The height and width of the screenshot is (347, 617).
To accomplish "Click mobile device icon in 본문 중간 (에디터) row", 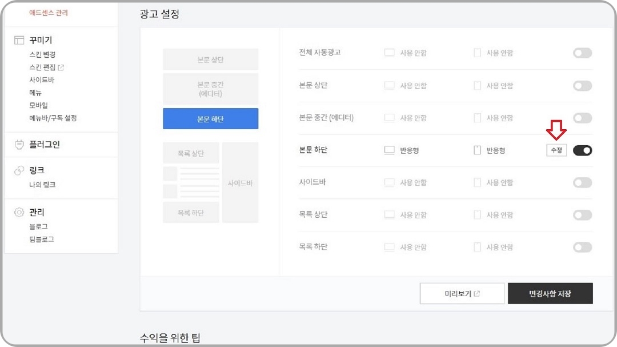I will (x=477, y=118).
